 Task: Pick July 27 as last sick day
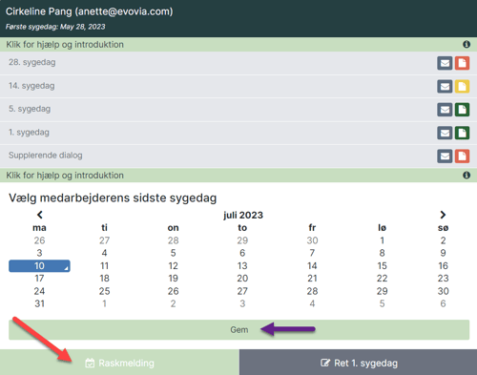click(x=242, y=291)
